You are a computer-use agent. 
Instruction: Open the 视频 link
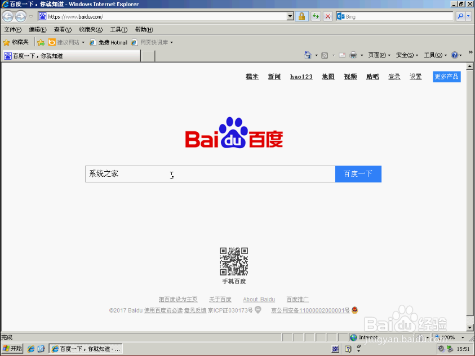tap(350, 77)
